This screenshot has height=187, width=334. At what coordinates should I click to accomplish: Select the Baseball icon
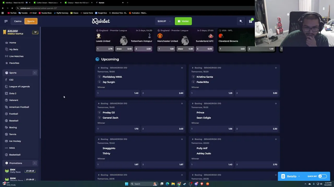pyautogui.click(x=7, y=121)
